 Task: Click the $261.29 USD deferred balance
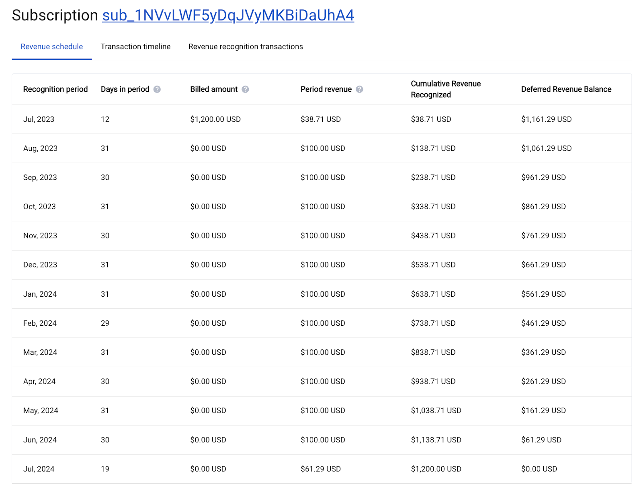[x=543, y=381]
